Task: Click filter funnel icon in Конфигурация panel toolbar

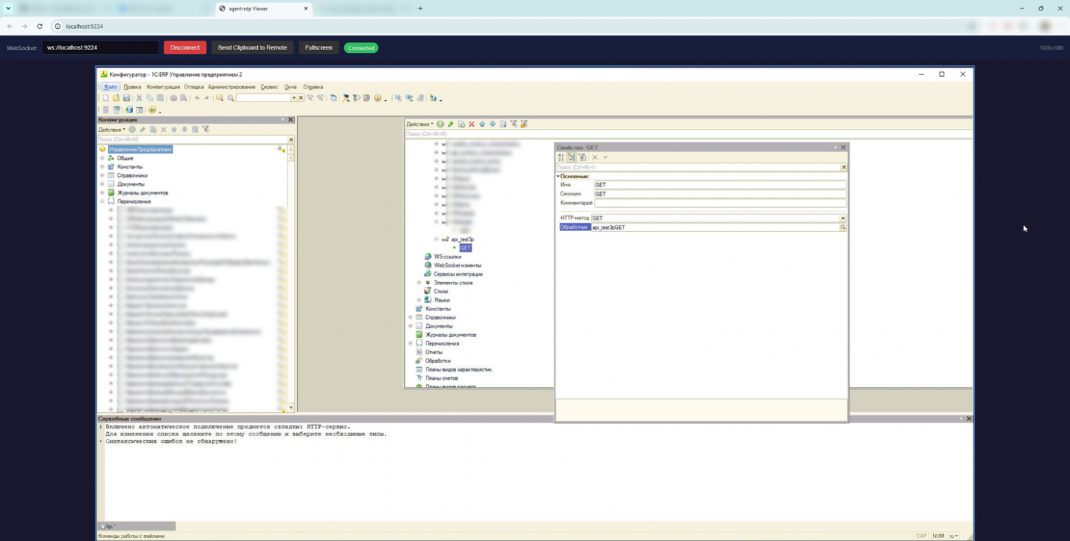Action: pos(206,130)
